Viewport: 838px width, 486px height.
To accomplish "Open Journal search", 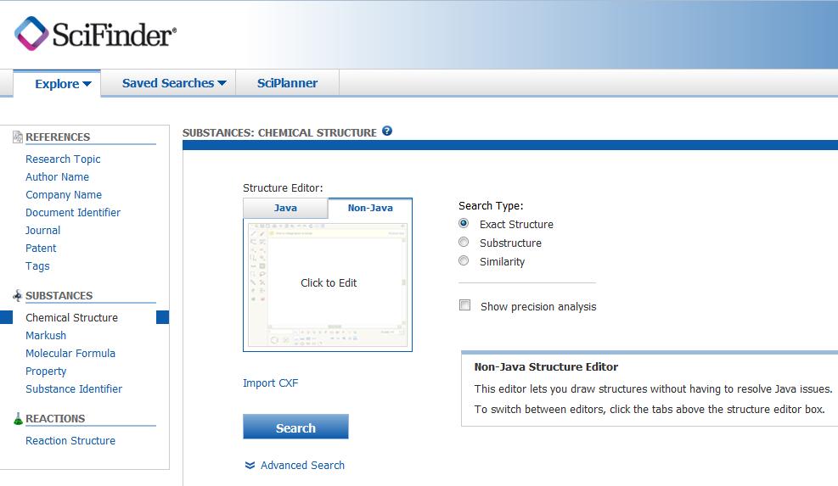I will [42, 230].
